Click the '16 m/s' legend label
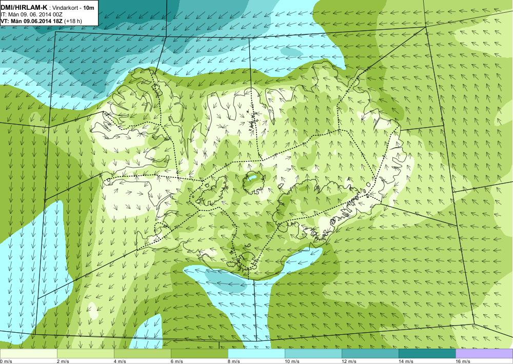The image size is (513, 364). coord(463,361)
